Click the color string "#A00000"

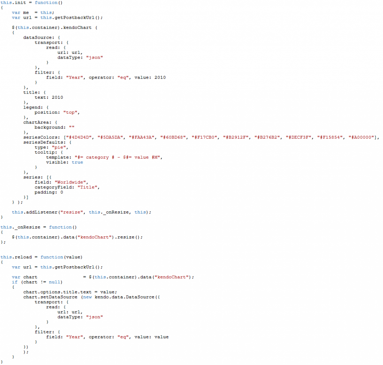[x=361, y=137]
